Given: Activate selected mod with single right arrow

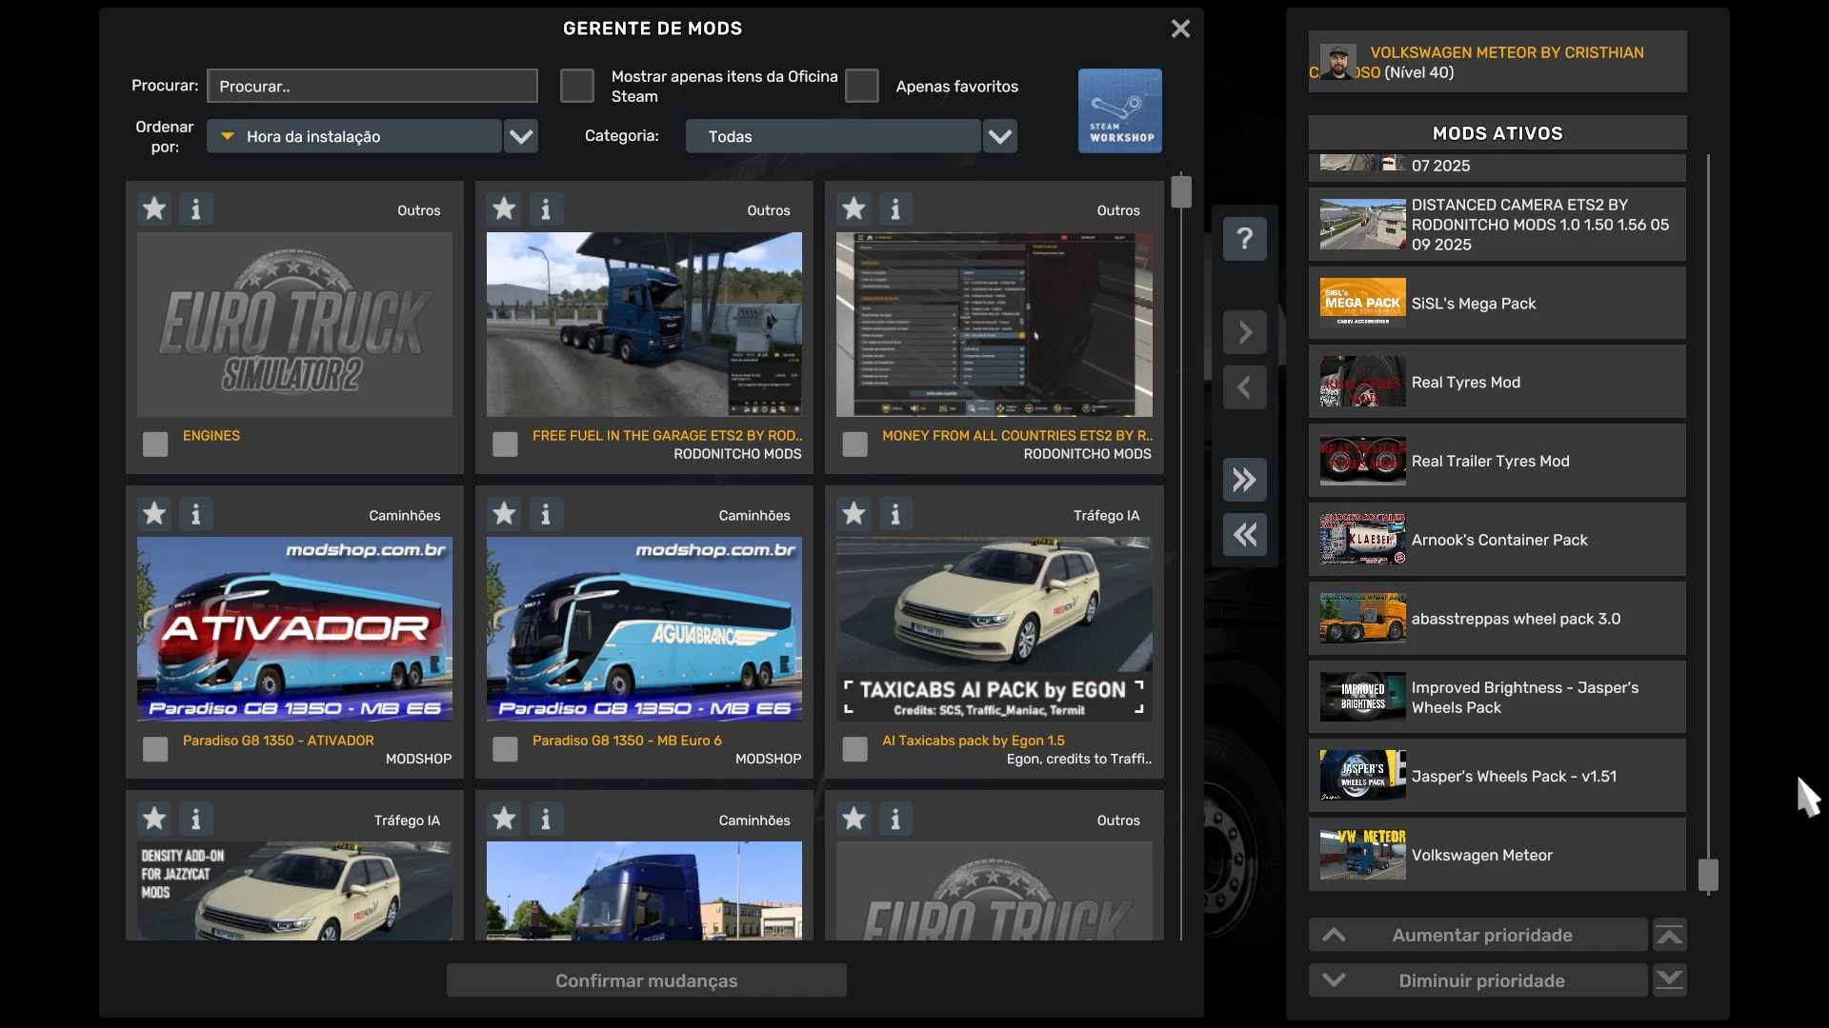Looking at the screenshot, I should tap(1244, 332).
